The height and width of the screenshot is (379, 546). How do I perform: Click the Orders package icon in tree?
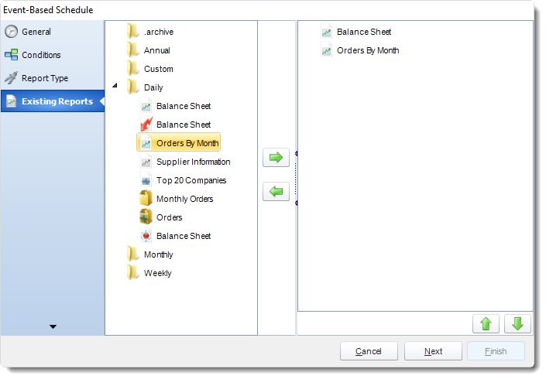146,217
